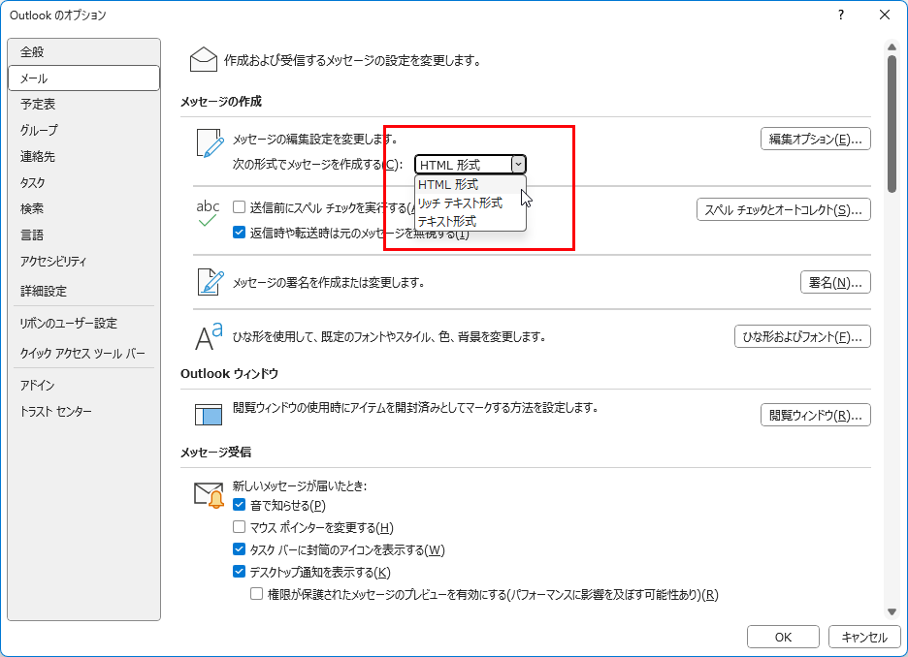
Task: Open 閲覧ウィンドウ(R)... settings
Action: tap(815, 415)
